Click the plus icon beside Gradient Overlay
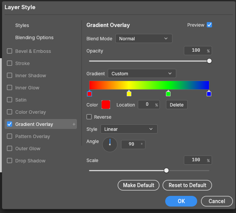This screenshot has height=213, width=236. click(x=74, y=124)
